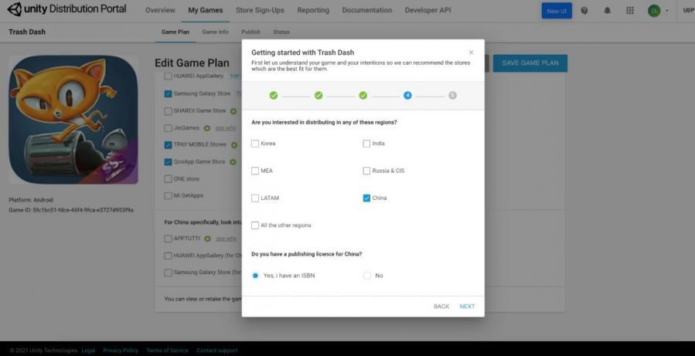Image resolution: width=695 pixels, height=356 pixels.
Task: Go to completed step three in wizard
Action: [363, 95]
